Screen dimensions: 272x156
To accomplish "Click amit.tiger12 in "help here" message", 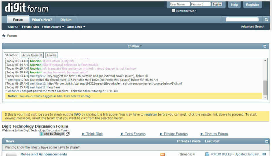I will 38,87.
